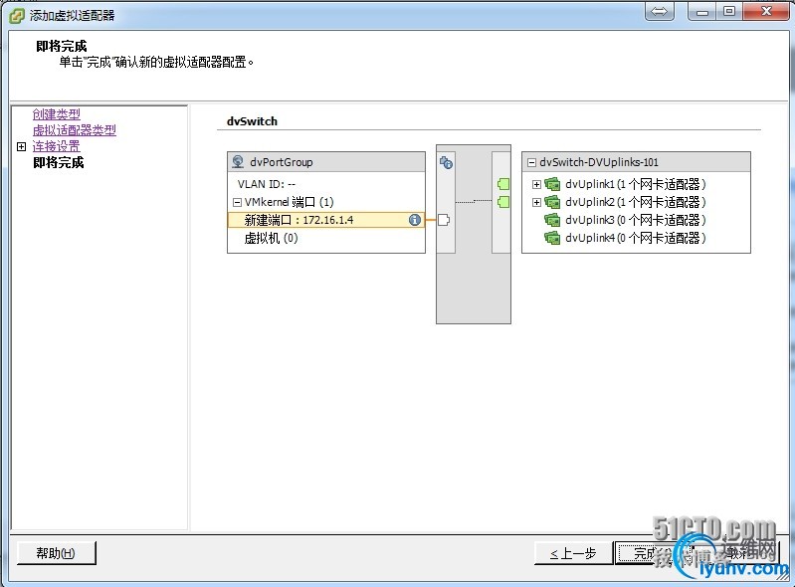Click the VLAN ID: -- text

coord(267,184)
